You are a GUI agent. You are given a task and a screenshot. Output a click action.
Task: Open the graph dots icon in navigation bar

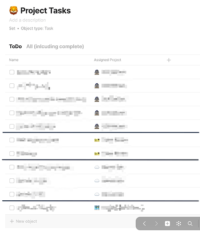point(179,224)
